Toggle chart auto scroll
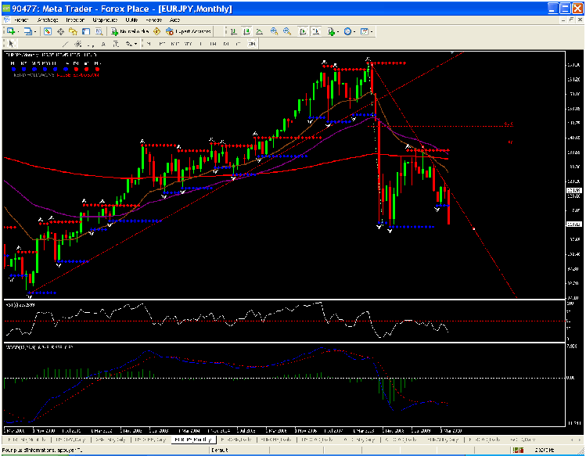The width and height of the screenshot is (586, 456). click(x=303, y=31)
